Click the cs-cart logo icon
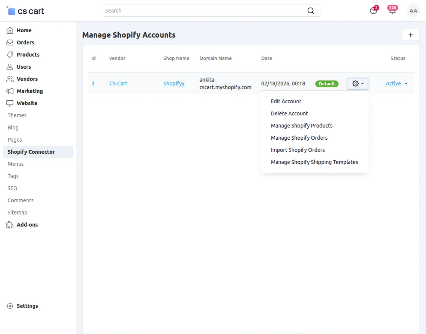The height and width of the screenshot is (334, 426). coord(11,11)
